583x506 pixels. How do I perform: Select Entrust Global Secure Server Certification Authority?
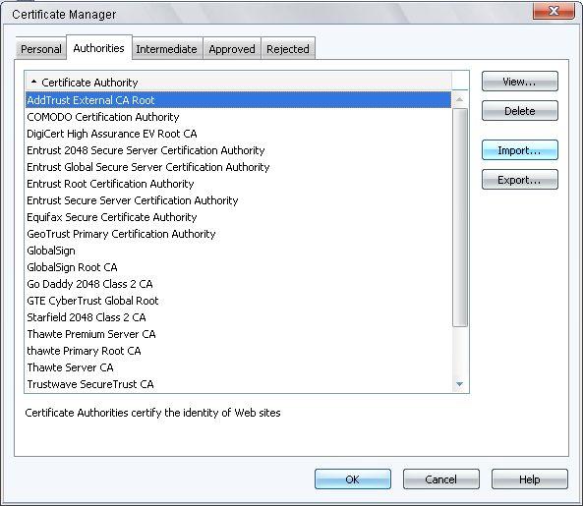238,167
